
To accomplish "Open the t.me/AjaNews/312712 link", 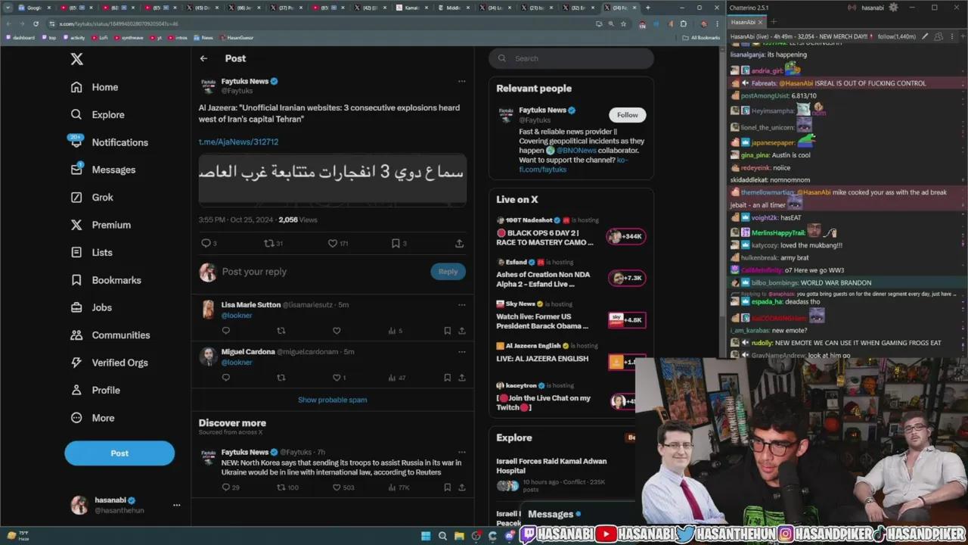I will pyautogui.click(x=238, y=142).
